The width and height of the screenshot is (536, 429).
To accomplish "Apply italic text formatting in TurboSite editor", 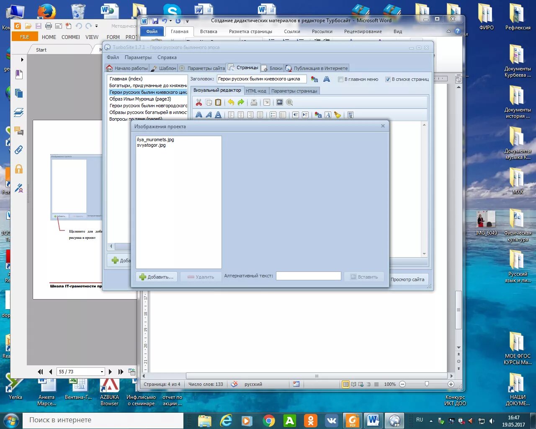I will 209,115.
